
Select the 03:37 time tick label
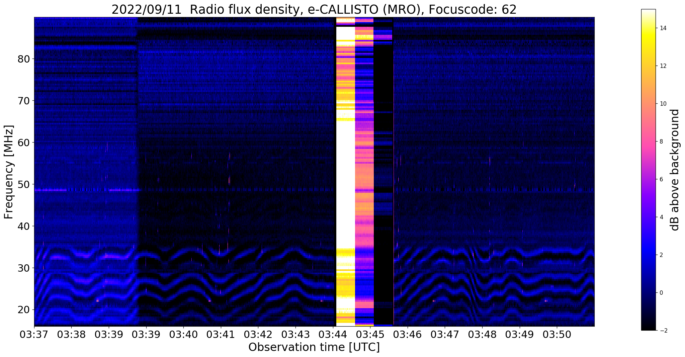coord(34,334)
